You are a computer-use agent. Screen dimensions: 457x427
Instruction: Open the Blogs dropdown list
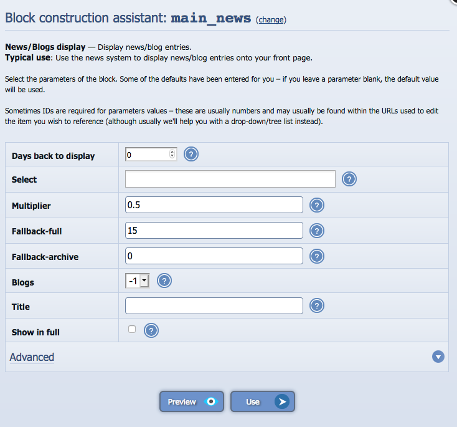138,281
